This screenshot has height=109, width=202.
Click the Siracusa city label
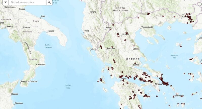[x=18, y=103]
